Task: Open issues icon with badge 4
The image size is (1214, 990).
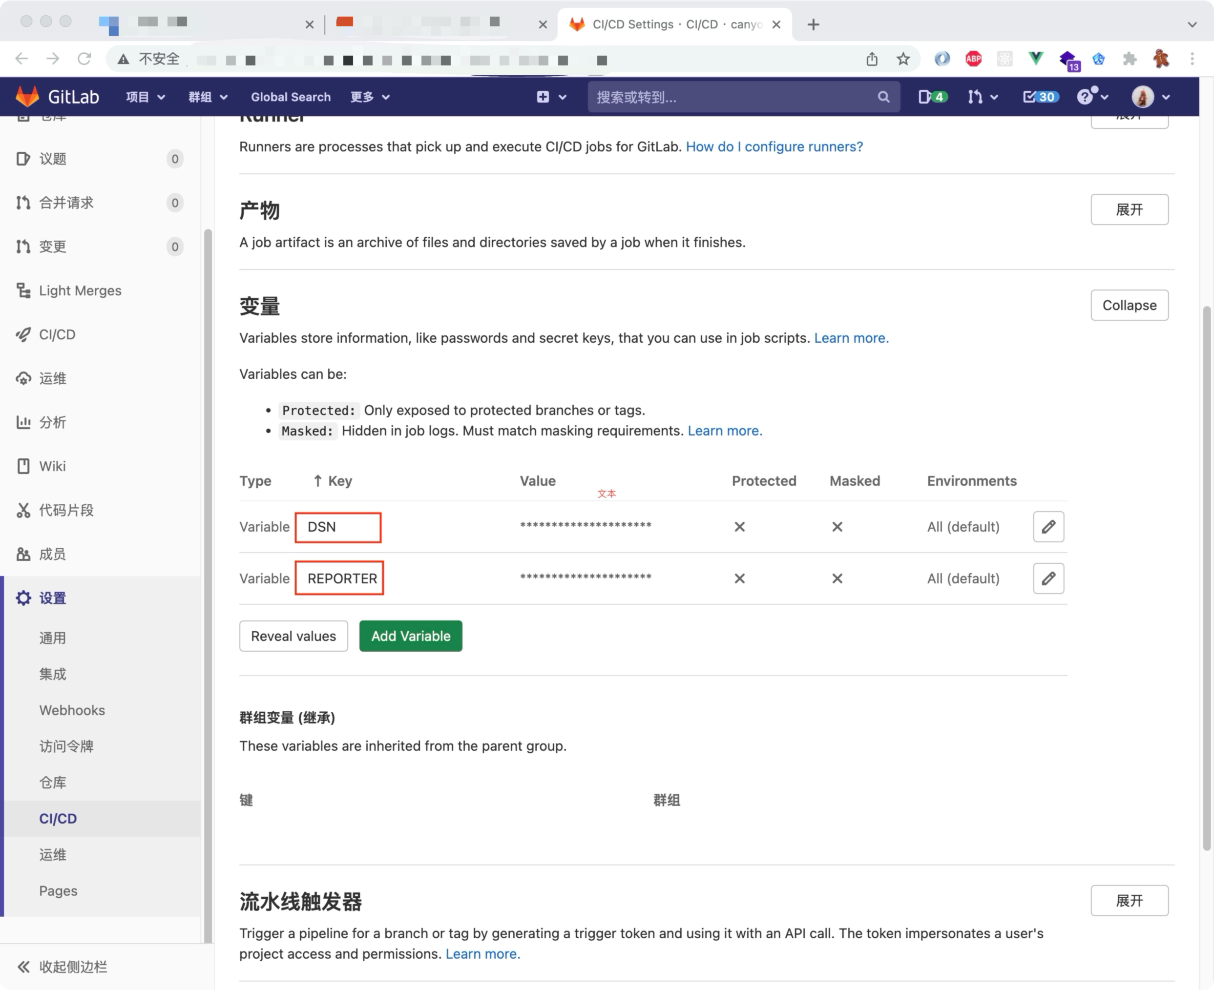Action: (932, 97)
